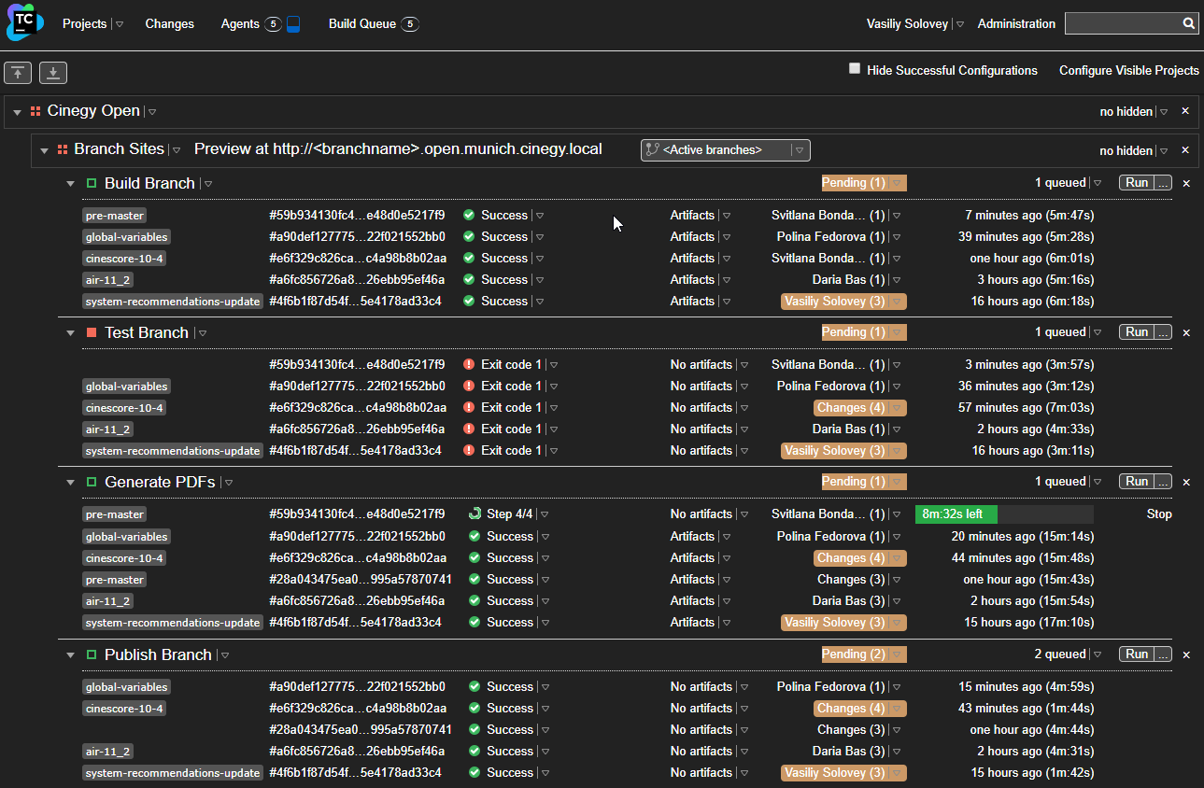Enable Hide Successful Configurations checkbox
The image size is (1204, 788).
point(854,69)
